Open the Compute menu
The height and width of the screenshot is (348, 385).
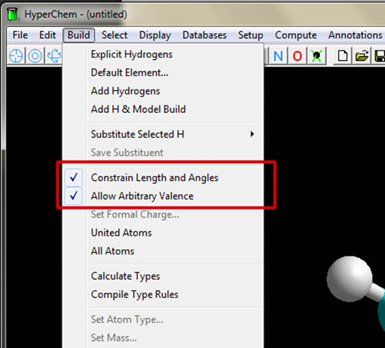pyautogui.click(x=296, y=35)
